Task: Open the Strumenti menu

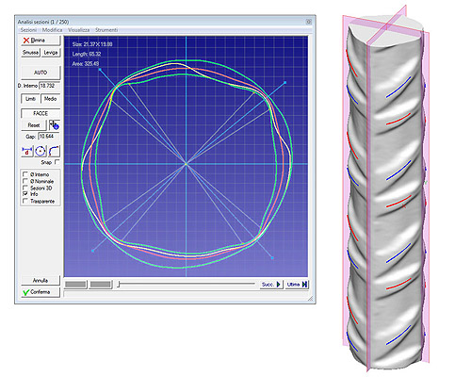Action: 106,30
